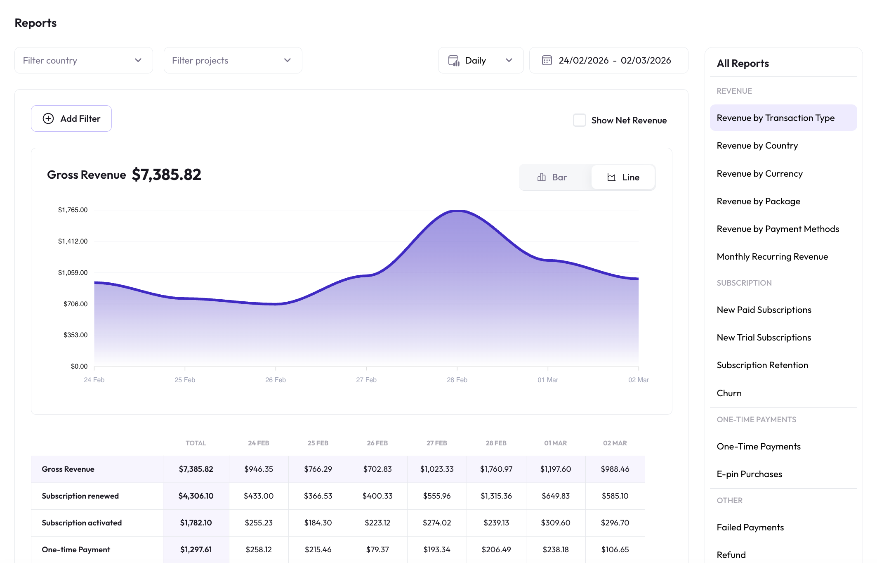
Task: Select the Subscription renewed table row
Action: tap(80, 496)
